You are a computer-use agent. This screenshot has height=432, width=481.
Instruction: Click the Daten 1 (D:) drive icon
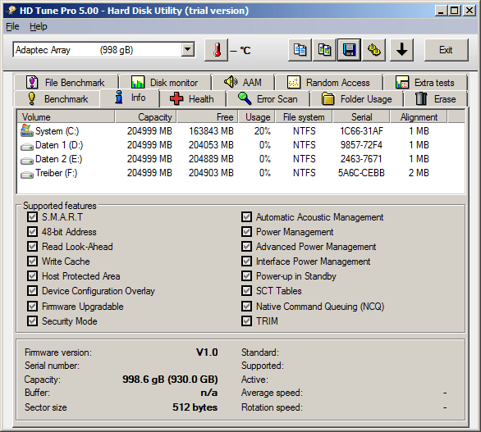[x=27, y=148]
